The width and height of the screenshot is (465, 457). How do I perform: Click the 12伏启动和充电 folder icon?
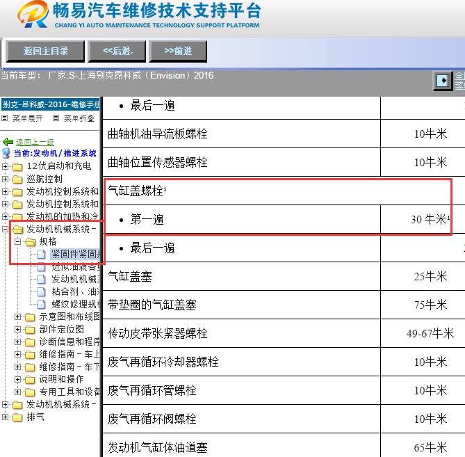[17, 167]
